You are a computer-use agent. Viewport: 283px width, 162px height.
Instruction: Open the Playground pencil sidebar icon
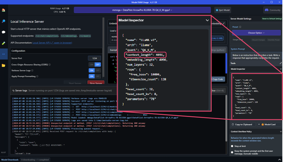pos(3,43)
